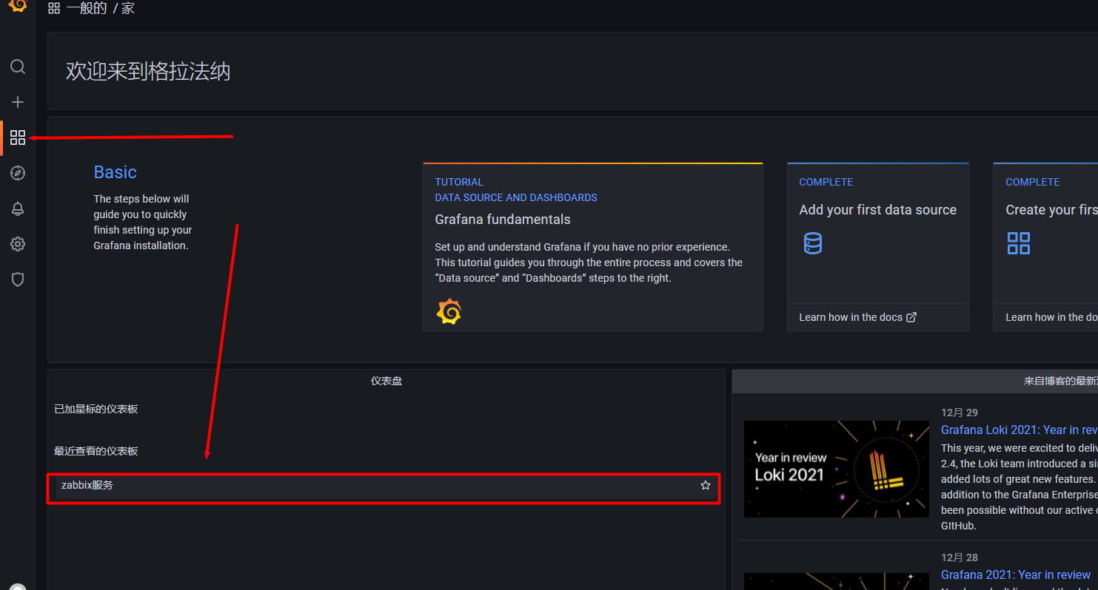Click the 12月 29 date label
Image resolution: width=1098 pixels, height=590 pixels.
click(960, 413)
